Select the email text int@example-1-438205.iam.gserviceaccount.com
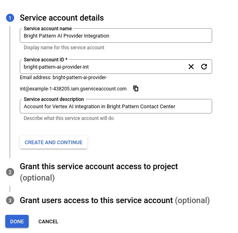Screen dimensions: 238x233 [73, 88]
